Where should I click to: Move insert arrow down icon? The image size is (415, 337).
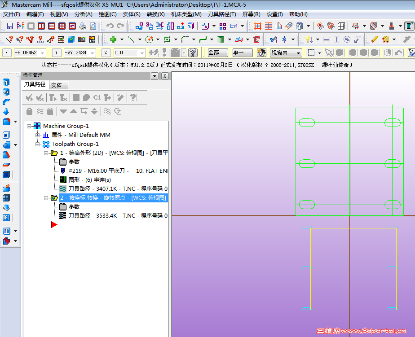(x=63, y=111)
